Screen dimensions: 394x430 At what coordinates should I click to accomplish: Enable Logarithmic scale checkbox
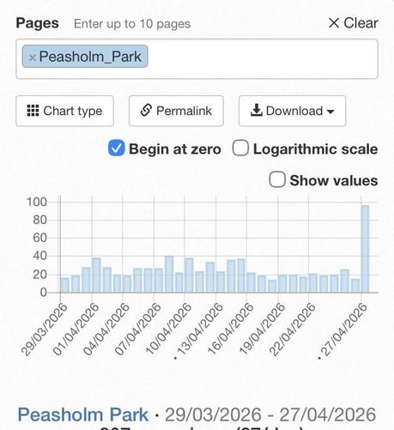click(x=240, y=148)
